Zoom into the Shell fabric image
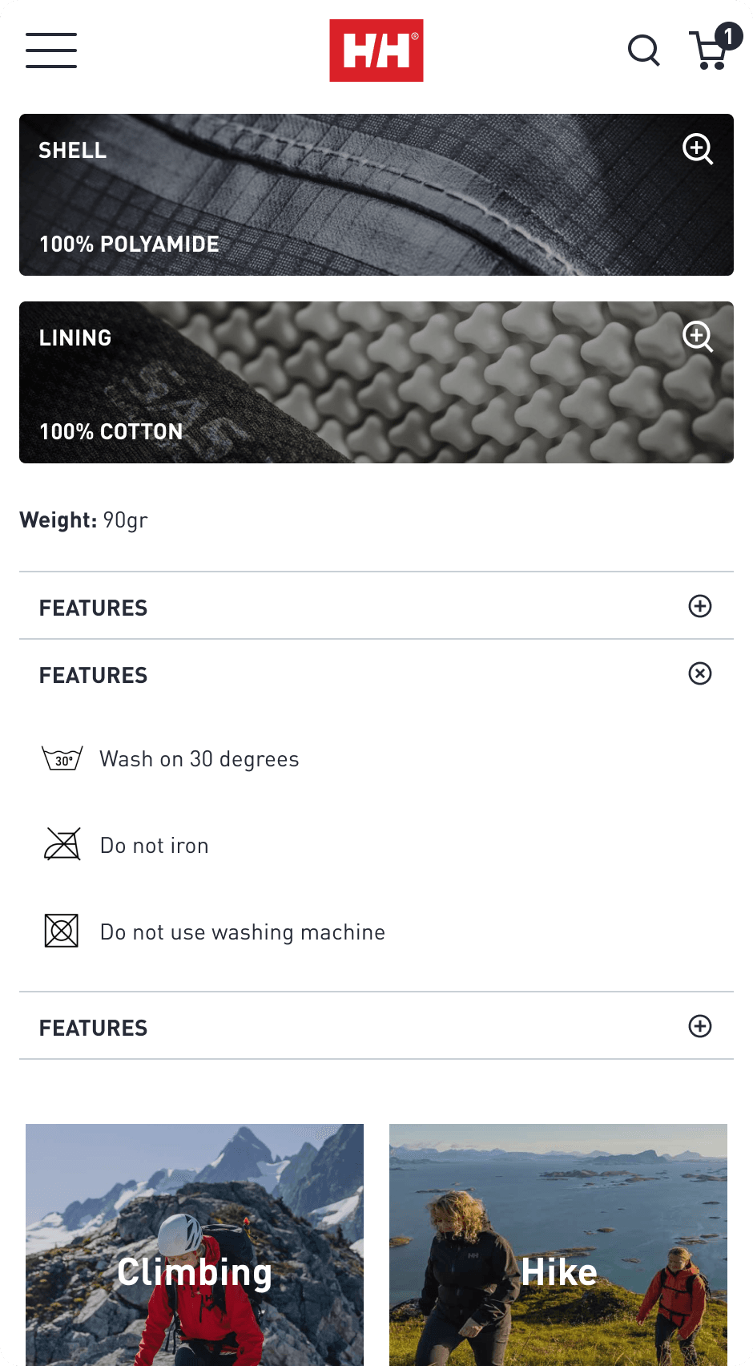The image size is (753, 1366). click(698, 149)
